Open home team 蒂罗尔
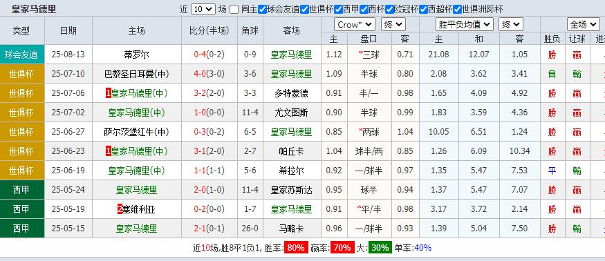Viewport: 605px width, 261px height. 137,55
